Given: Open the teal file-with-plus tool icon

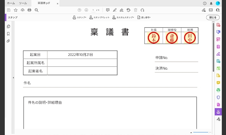Looking at the screenshot, I should pyautogui.click(x=218, y=61).
